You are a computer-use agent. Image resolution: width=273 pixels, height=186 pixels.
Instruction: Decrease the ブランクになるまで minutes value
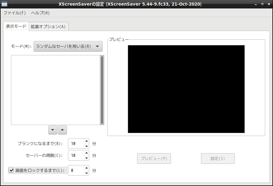point(86,146)
